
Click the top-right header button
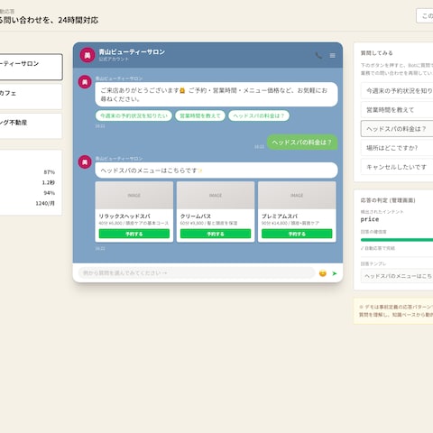click(x=425, y=15)
